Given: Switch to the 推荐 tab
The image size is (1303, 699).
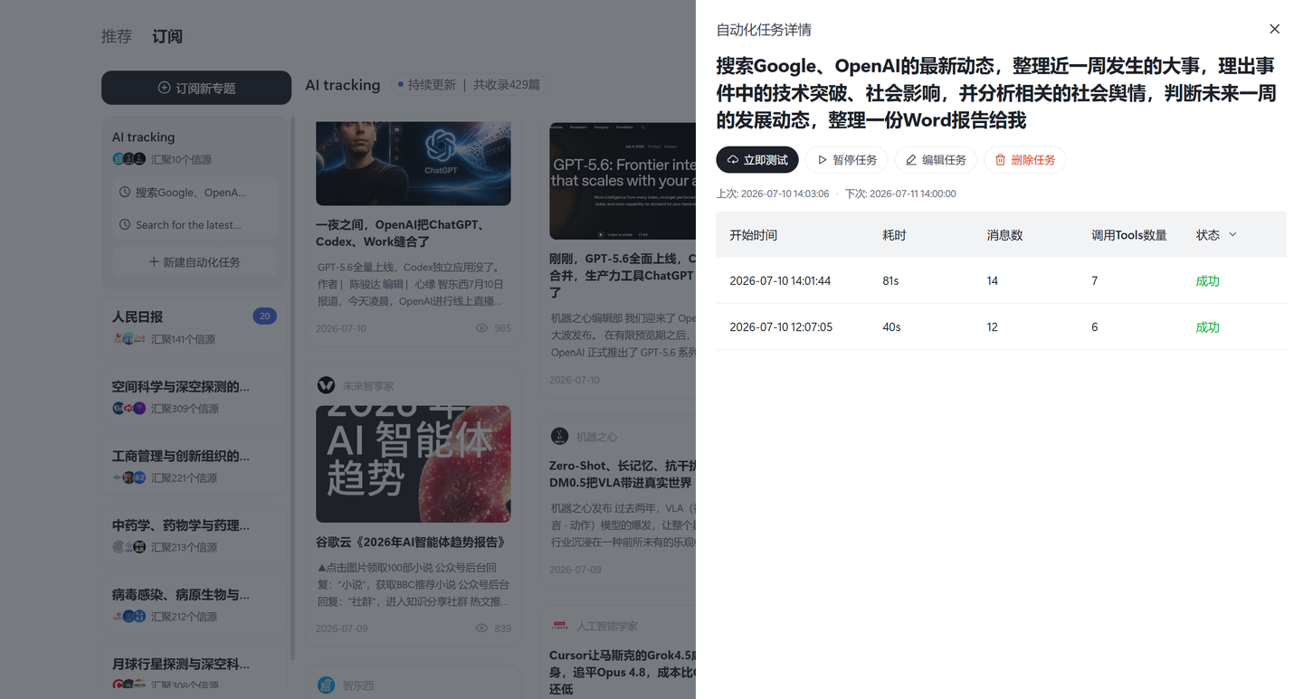Looking at the screenshot, I should [117, 37].
